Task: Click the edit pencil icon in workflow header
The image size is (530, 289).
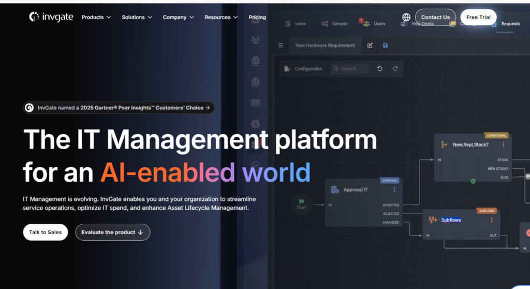Action: (x=370, y=46)
